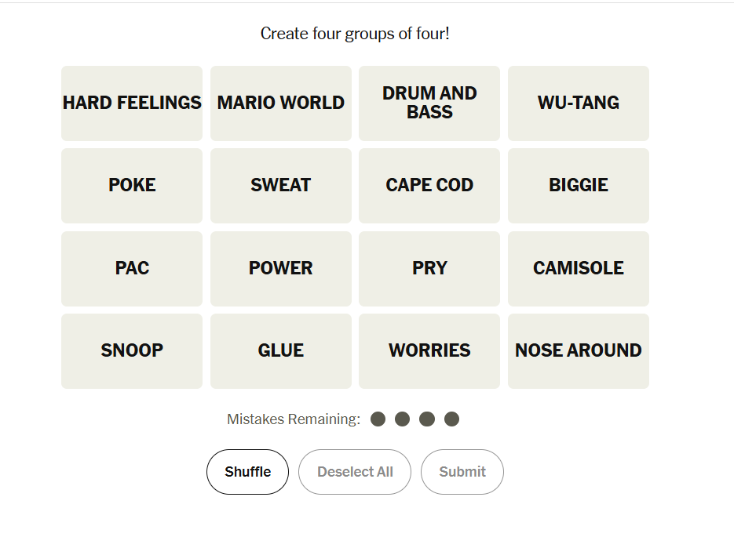Screen dimensions: 734x537
Task: Select the PAC word tile
Action: click(x=132, y=269)
